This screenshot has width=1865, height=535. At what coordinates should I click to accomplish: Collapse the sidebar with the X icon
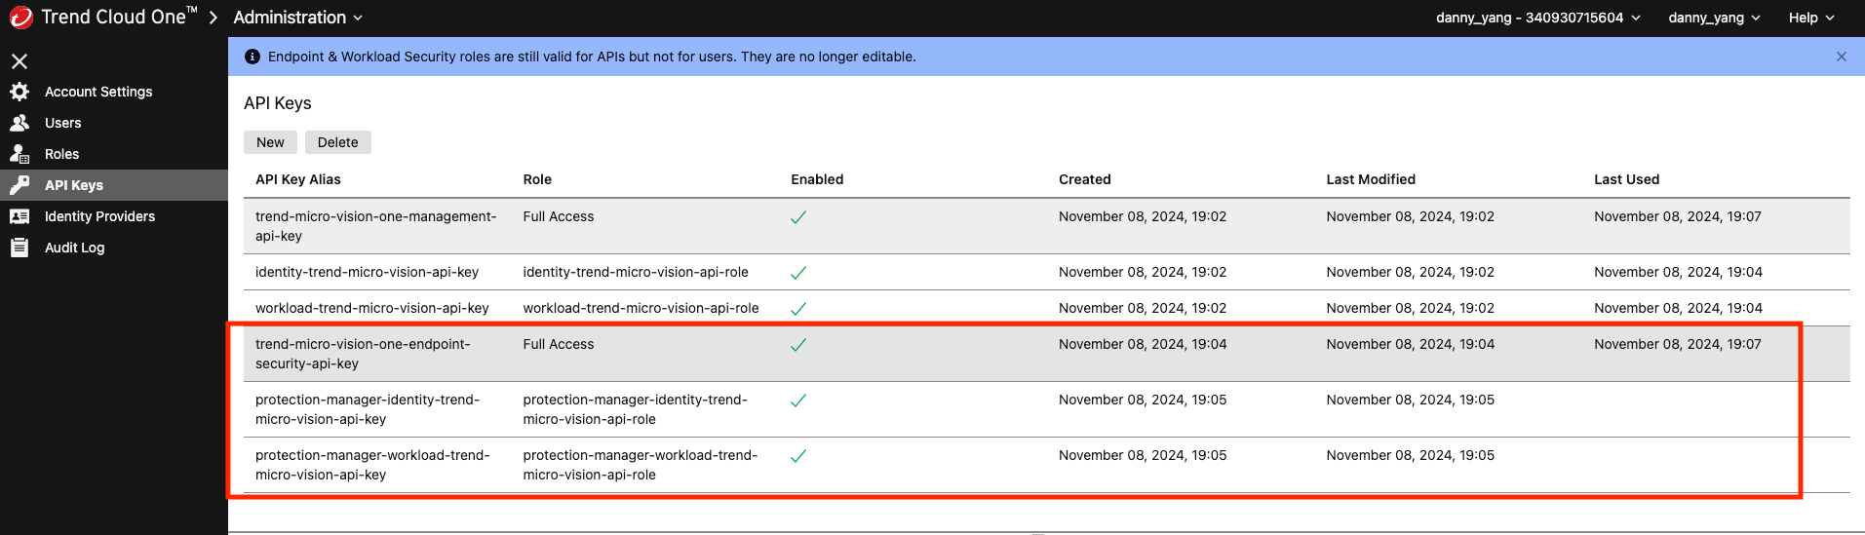pos(19,61)
